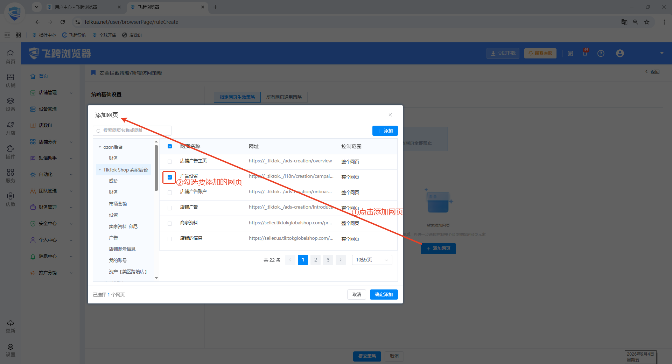The height and width of the screenshot is (364, 672).
Task: Click the apps grid icon in bookmarks bar
Action: pos(18,35)
